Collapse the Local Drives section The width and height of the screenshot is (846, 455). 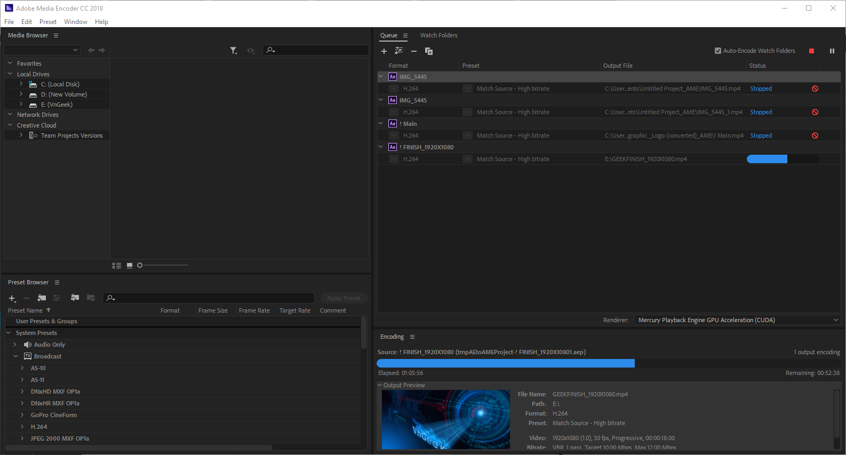coord(10,74)
